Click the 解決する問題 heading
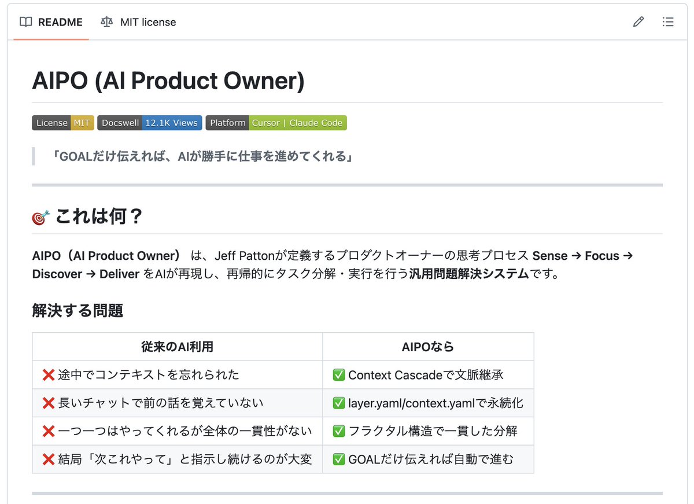Viewport: 694px width, 504px height. point(77,311)
